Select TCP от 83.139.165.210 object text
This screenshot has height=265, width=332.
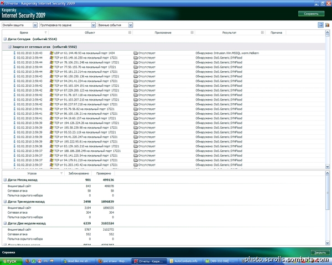click(x=87, y=146)
